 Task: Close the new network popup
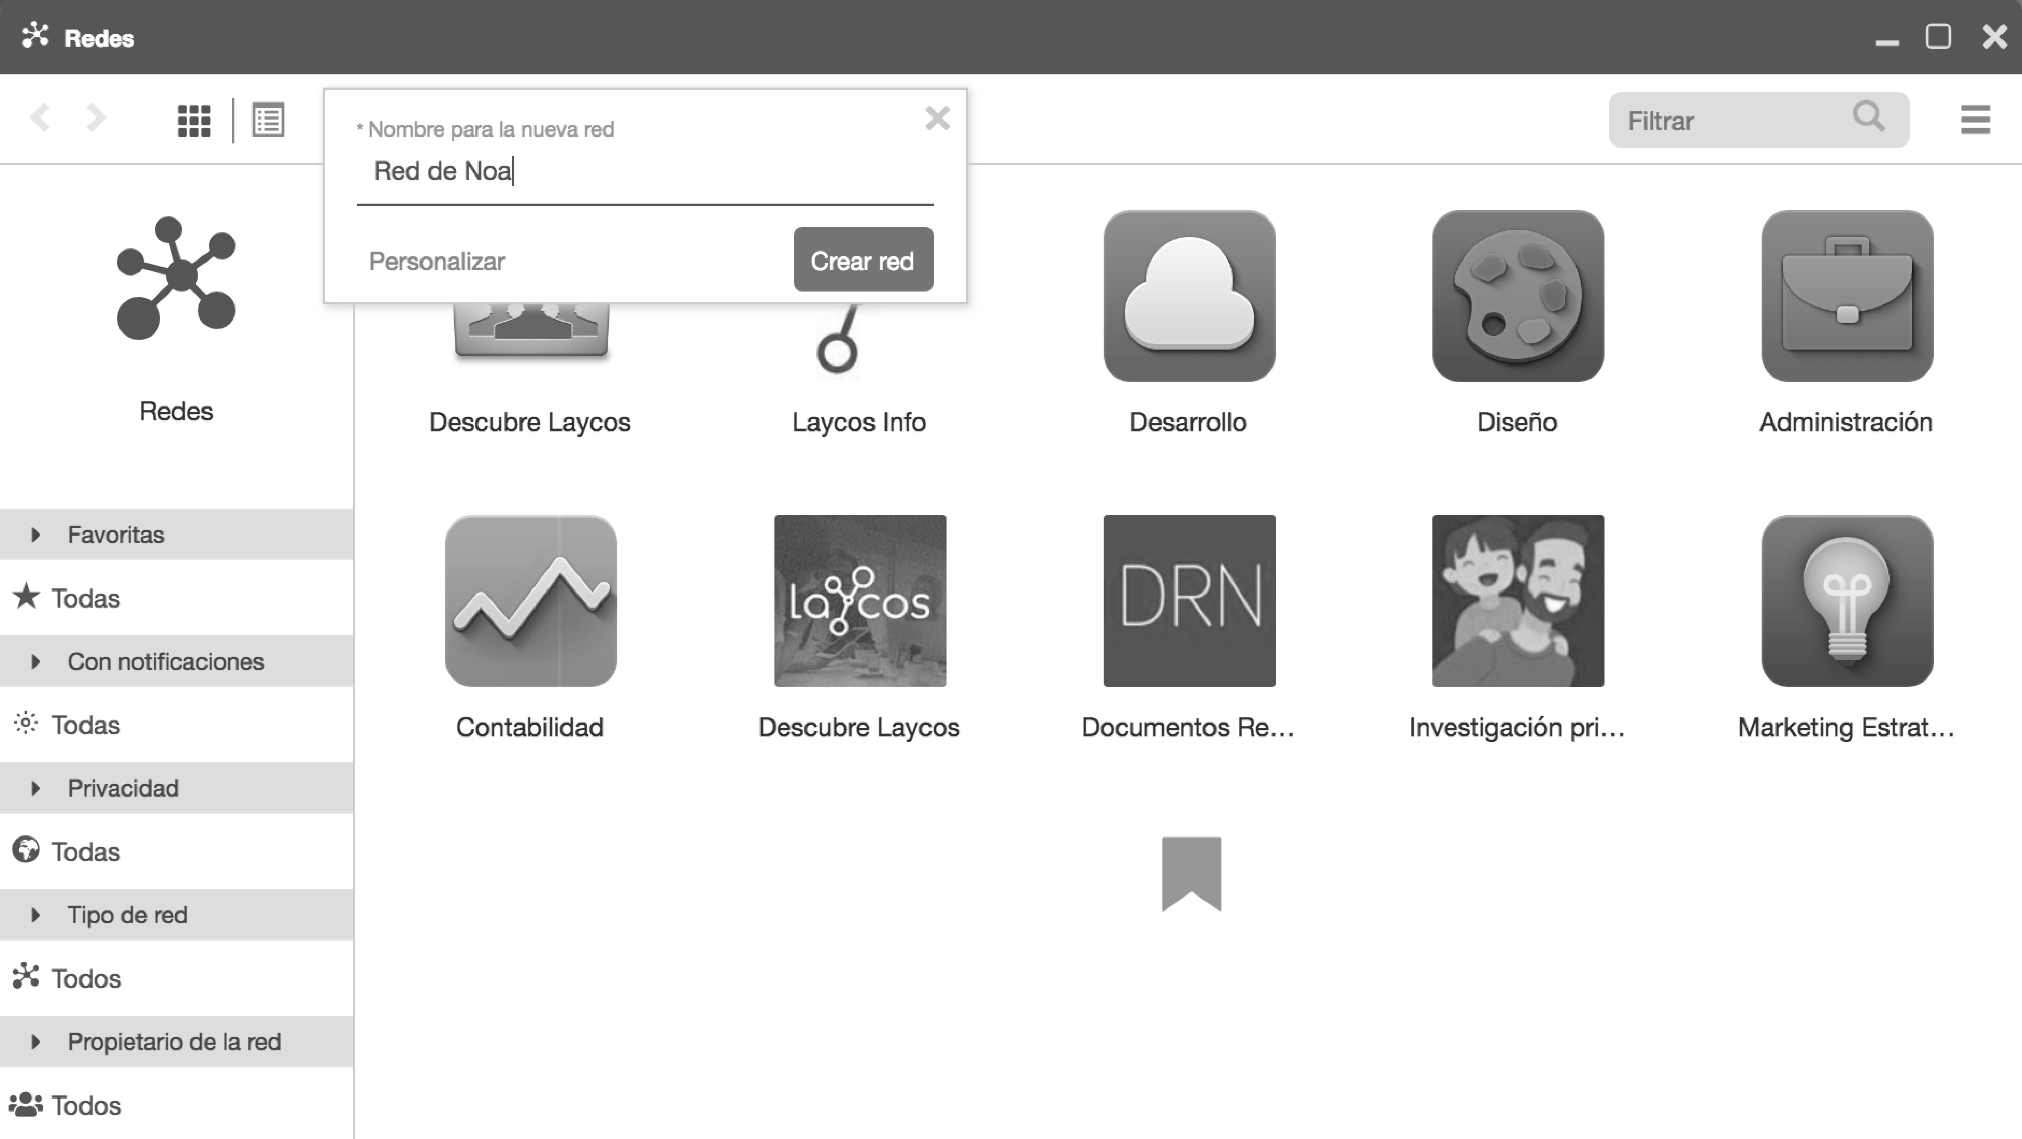tap(937, 119)
